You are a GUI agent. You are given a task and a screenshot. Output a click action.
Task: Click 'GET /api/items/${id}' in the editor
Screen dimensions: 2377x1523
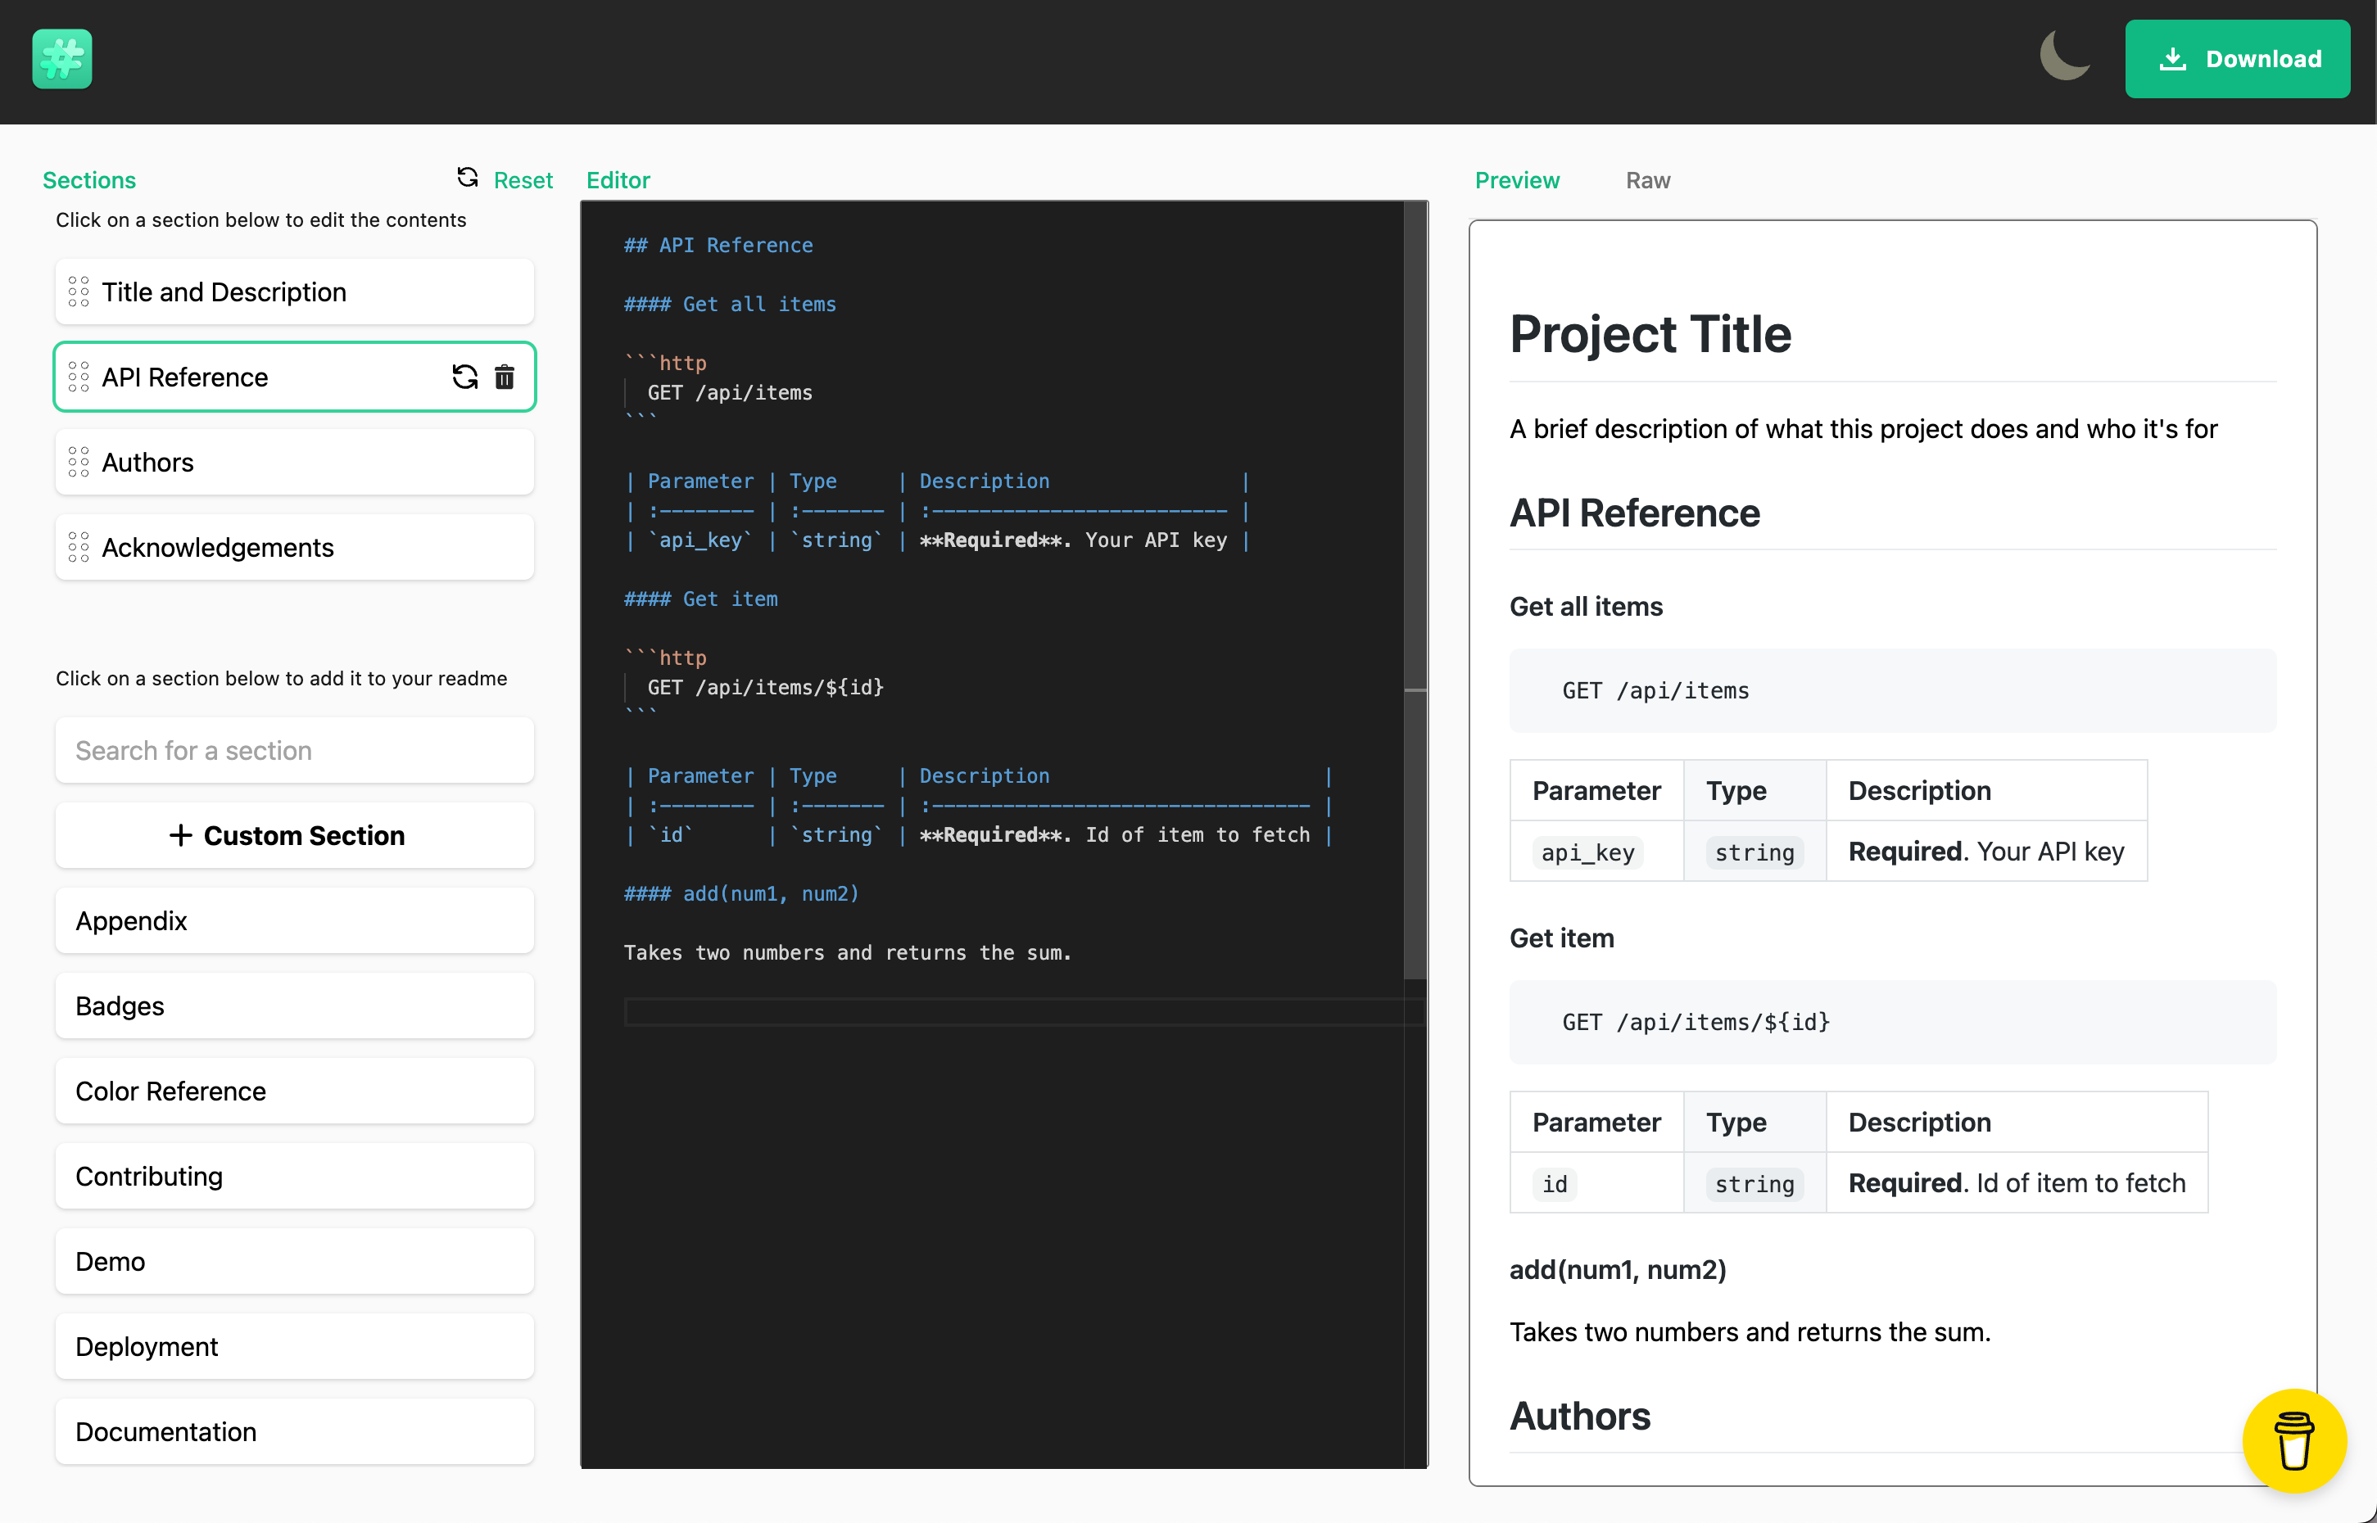tap(766, 687)
